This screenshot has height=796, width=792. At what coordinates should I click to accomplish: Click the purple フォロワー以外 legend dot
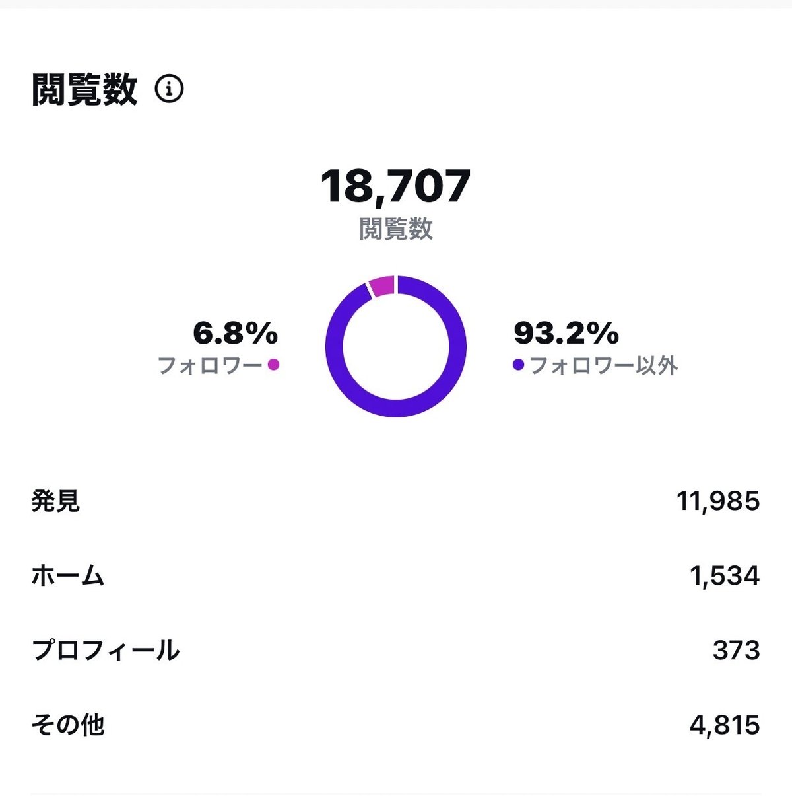pos(518,365)
